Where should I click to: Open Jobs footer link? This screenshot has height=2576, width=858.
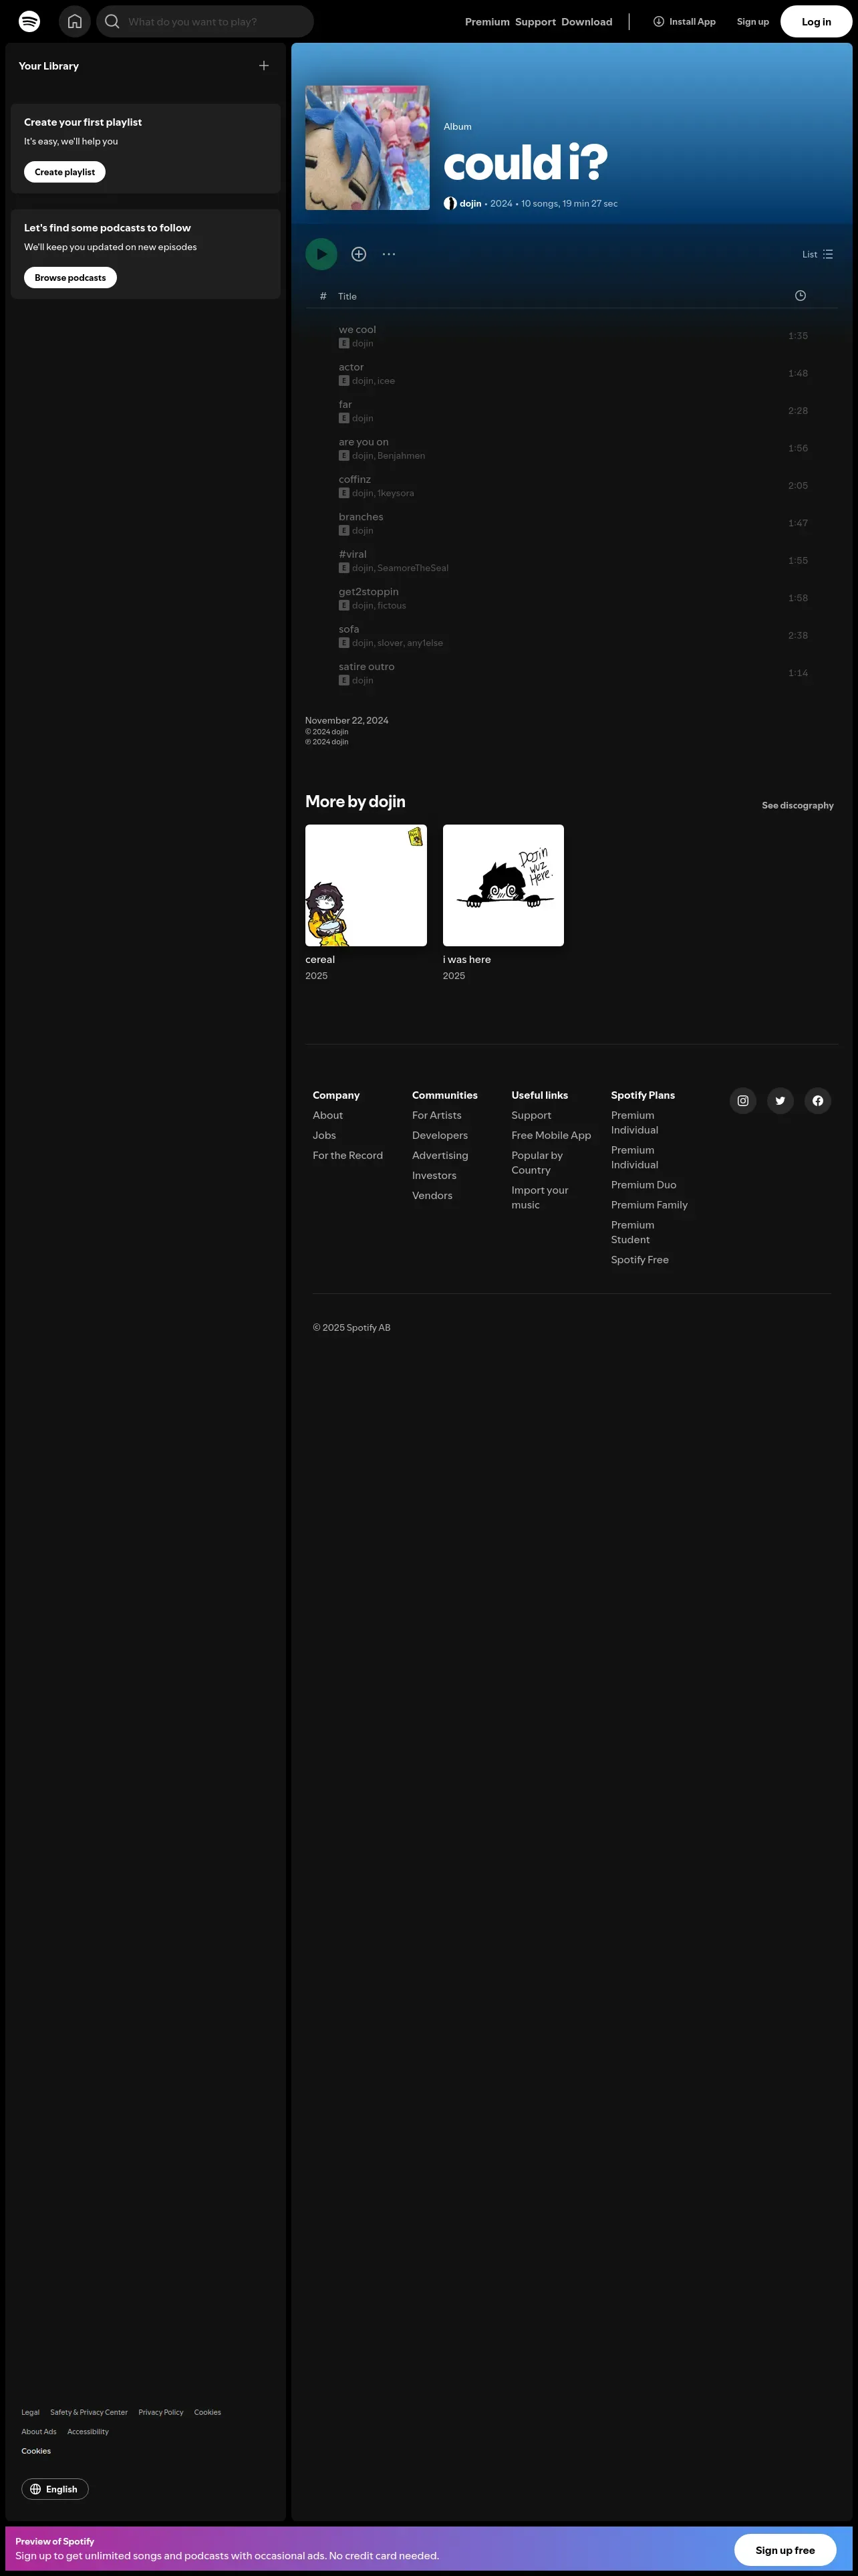coord(325,1135)
